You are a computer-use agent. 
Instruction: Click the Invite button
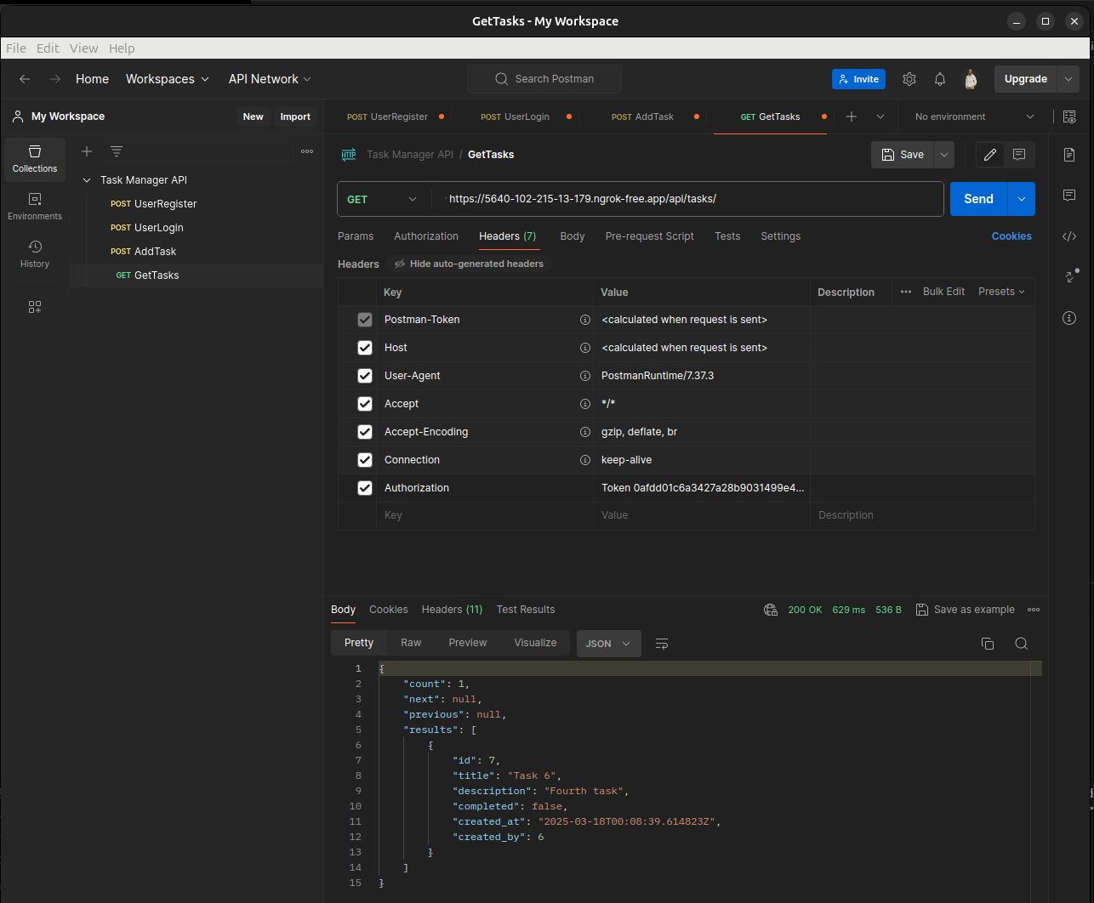point(858,79)
